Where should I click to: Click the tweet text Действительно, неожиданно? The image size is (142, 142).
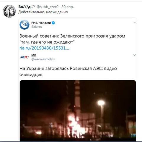[x=43, y=12]
